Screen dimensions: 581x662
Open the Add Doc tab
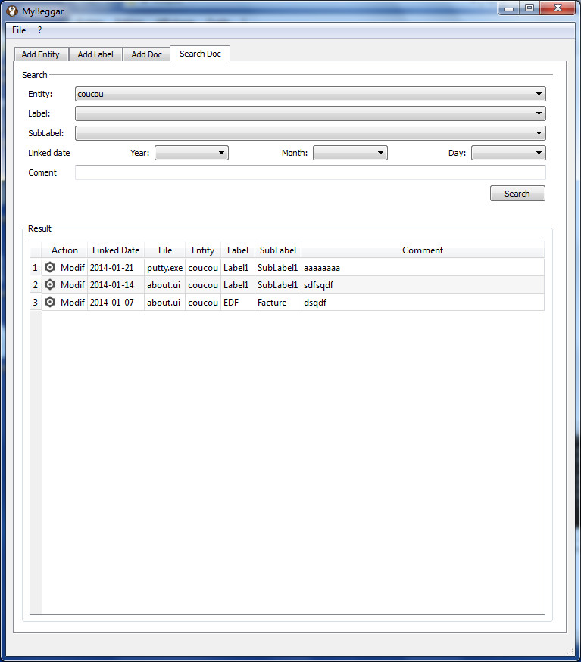point(146,54)
